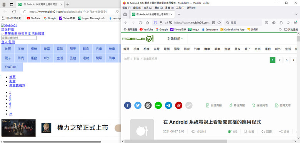This screenshot has width=300, height=143.
Task: Open 歷史 menu in Firefox
Action: (x=158, y=8)
